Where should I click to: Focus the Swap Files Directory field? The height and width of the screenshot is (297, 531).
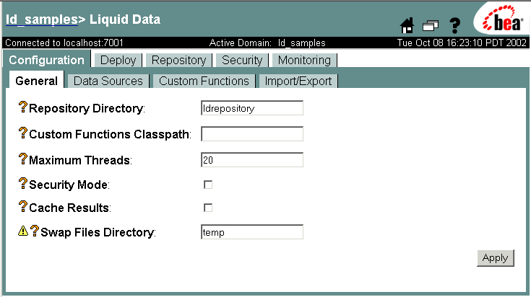[252, 232]
